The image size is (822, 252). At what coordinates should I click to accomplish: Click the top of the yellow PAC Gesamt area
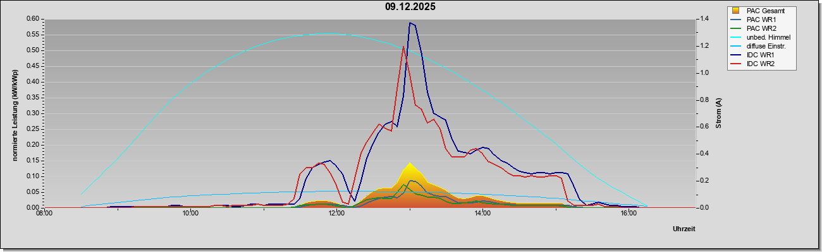[410, 163]
